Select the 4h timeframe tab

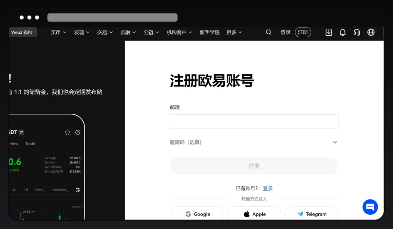pos(14,190)
